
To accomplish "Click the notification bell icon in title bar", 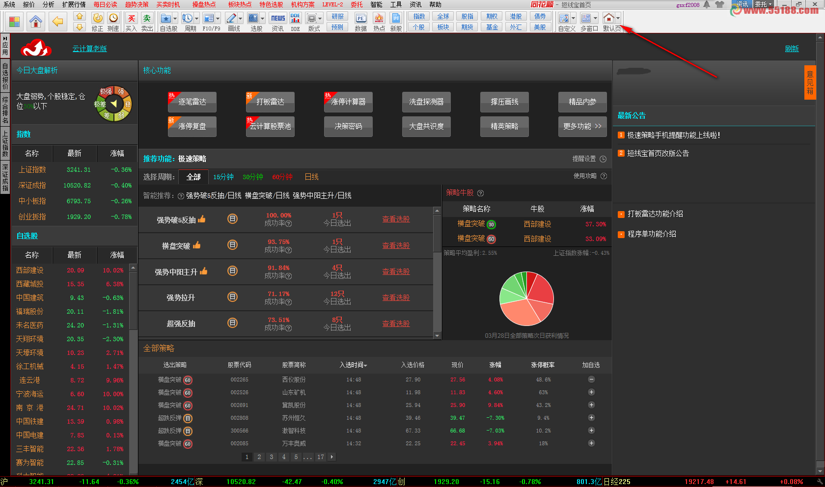I will coord(707,4).
